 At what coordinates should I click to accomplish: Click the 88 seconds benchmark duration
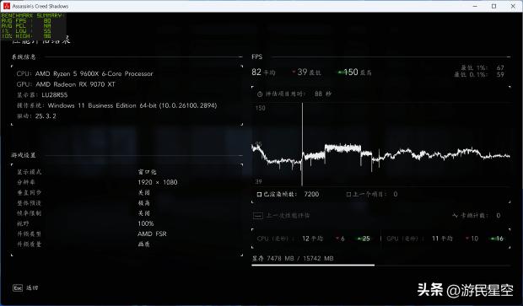[x=322, y=94]
